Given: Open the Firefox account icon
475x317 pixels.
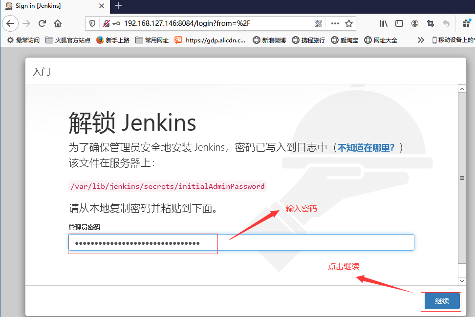Looking at the screenshot, I should click(x=415, y=23).
